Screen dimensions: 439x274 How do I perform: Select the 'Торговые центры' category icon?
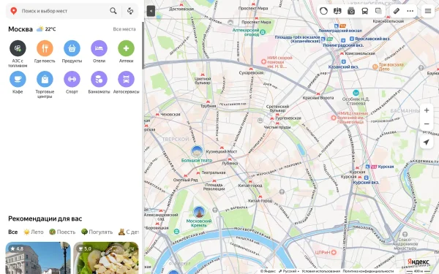click(x=45, y=79)
